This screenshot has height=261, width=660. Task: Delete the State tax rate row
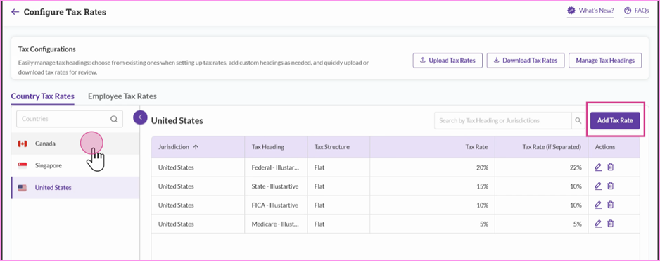(610, 186)
